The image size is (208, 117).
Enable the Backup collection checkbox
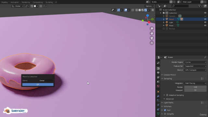[164, 29]
